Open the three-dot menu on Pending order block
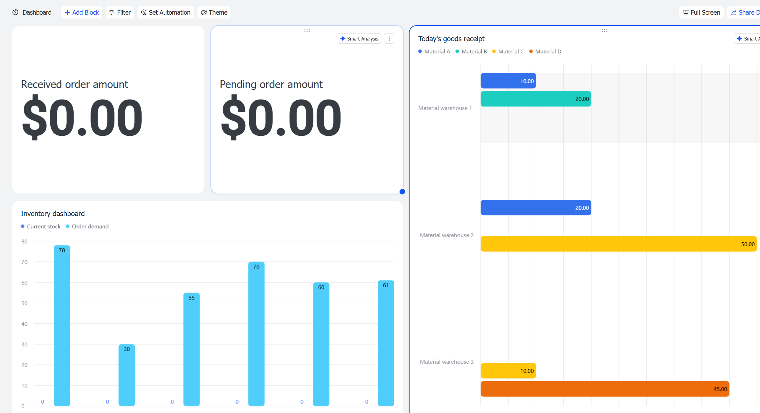This screenshot has width=760, height=413. pos(389,39)
